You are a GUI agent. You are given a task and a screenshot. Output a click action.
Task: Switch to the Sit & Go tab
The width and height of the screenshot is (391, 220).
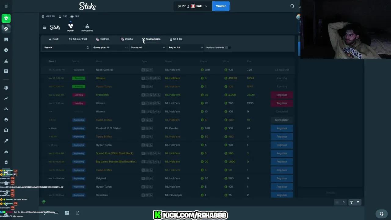pyautogui.click(x=176, y=39)
